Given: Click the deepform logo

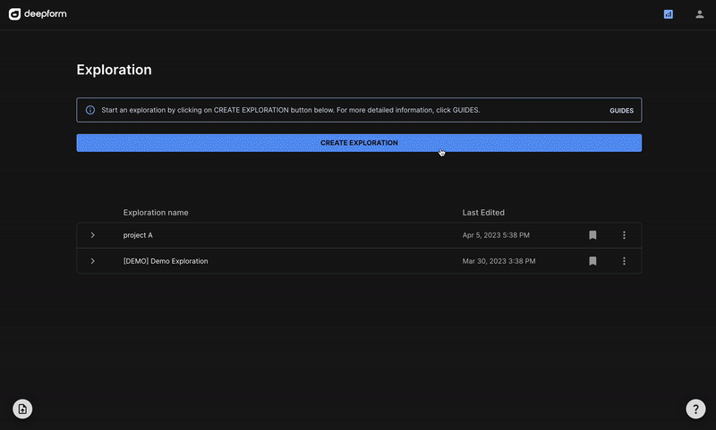Looking at the screenshot, I should [38, 14].
